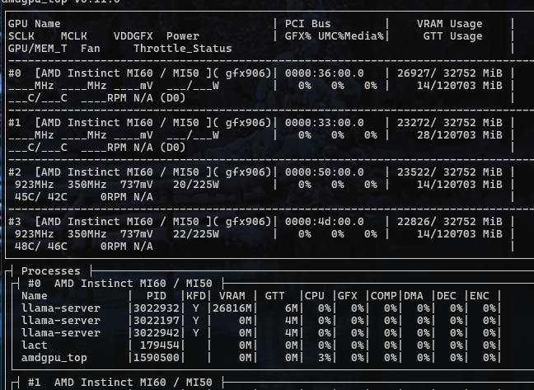This screenshot has height=390, width=534.
Task: Click the 6M GTT cell
Action: (x=292, y=308)
